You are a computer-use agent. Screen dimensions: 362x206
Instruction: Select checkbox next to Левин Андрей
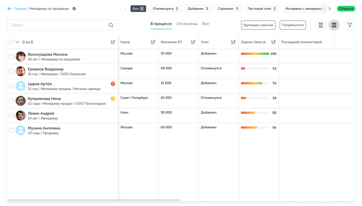click(x=11, y=115)
